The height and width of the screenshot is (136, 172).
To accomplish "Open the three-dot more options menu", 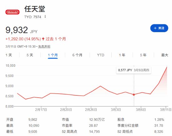I will (x=45, y=17).
